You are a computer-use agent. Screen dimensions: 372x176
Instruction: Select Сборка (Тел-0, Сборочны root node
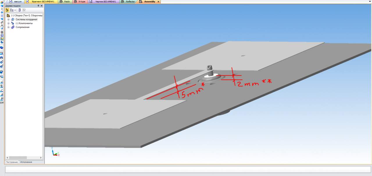(x=27, y=15)
